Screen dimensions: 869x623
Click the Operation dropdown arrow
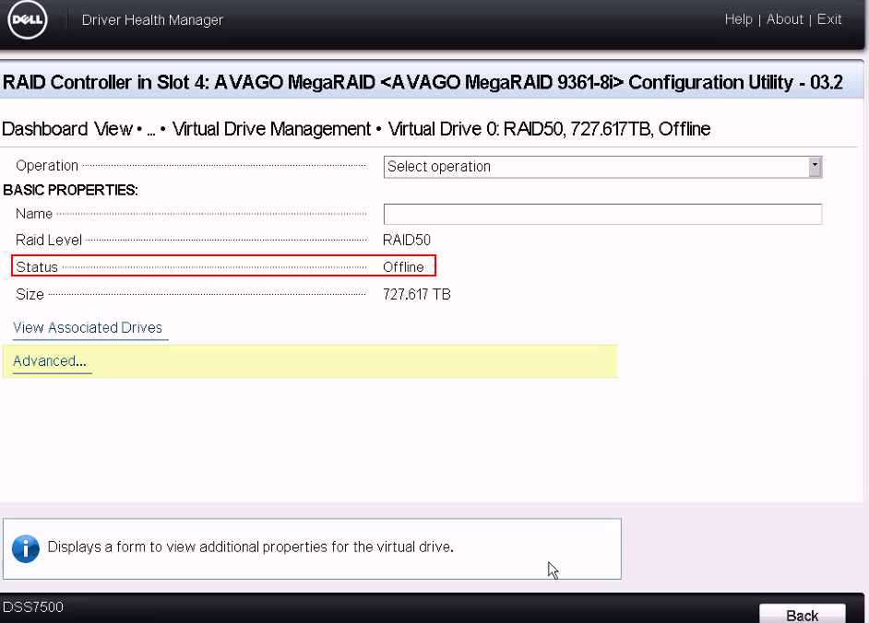(815, 167)
